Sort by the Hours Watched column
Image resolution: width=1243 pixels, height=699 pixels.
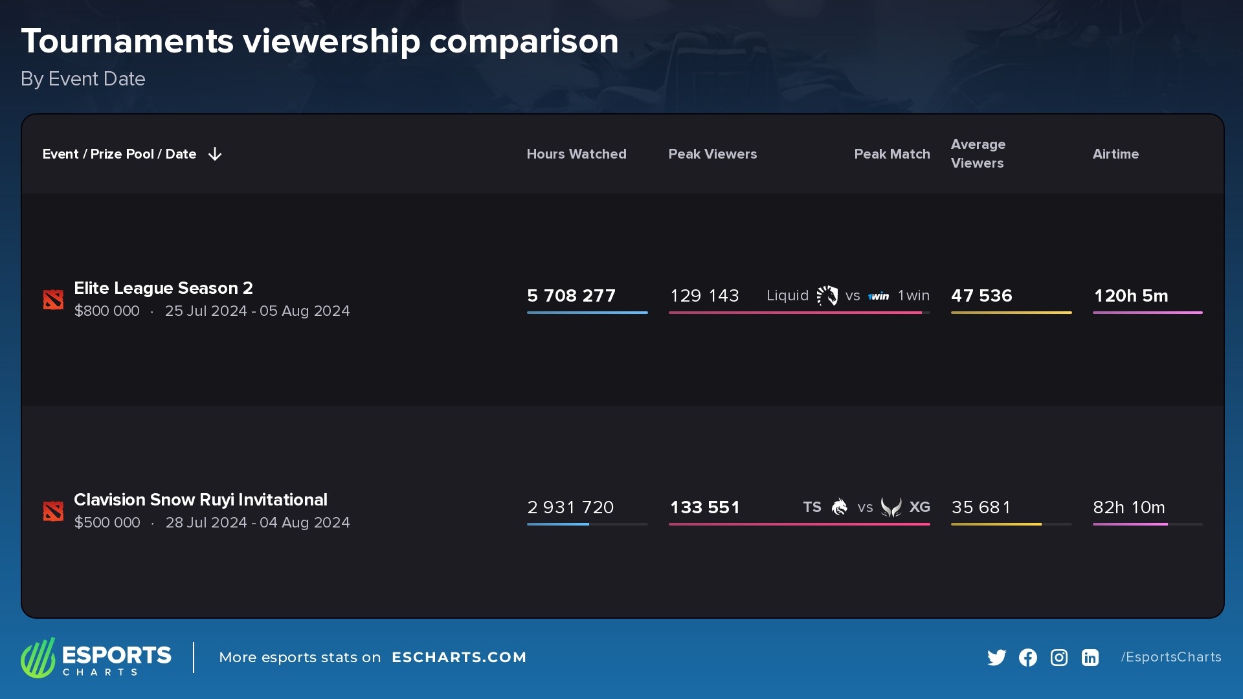576,154
